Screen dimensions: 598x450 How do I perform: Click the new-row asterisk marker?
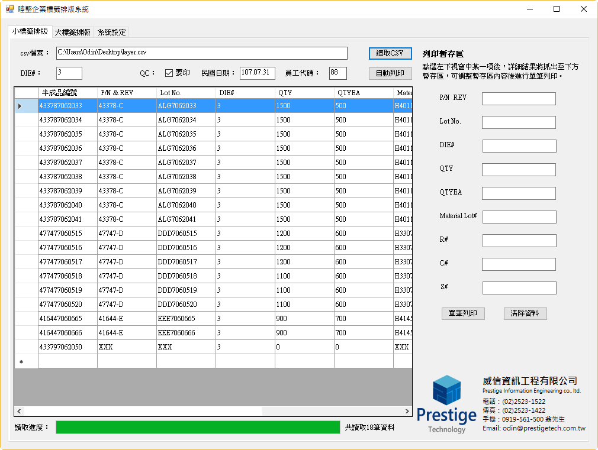click(21, 362)
